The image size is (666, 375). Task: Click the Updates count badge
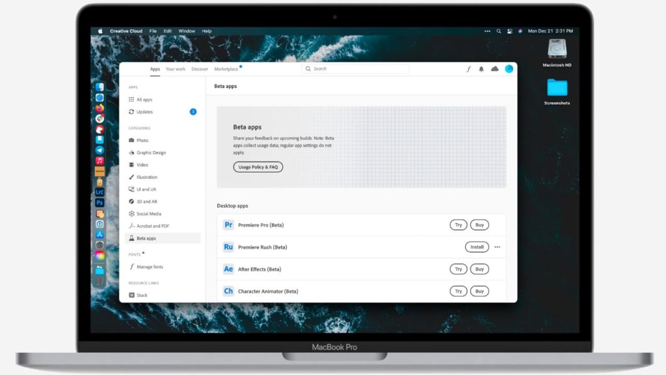click(193, 112)
